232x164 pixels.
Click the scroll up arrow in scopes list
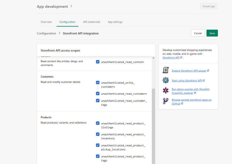tap(153, 58)
